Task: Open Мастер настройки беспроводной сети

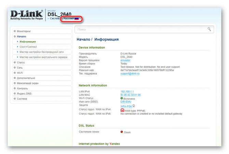Action: point(42,52)
